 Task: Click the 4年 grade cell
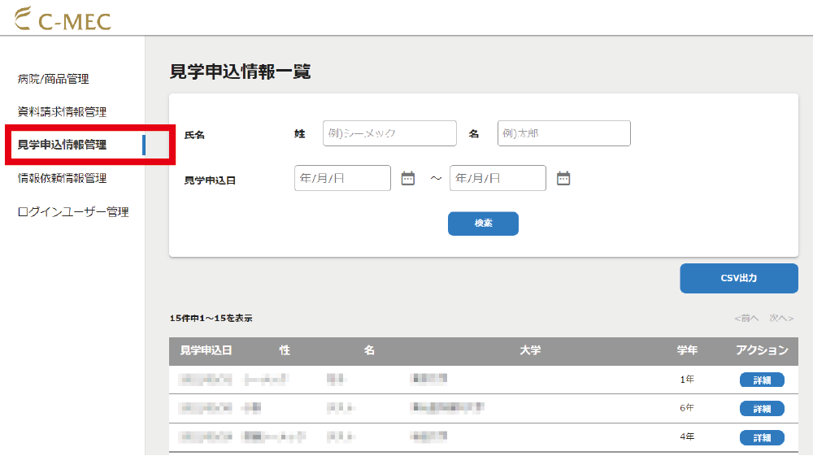(687, 437)
